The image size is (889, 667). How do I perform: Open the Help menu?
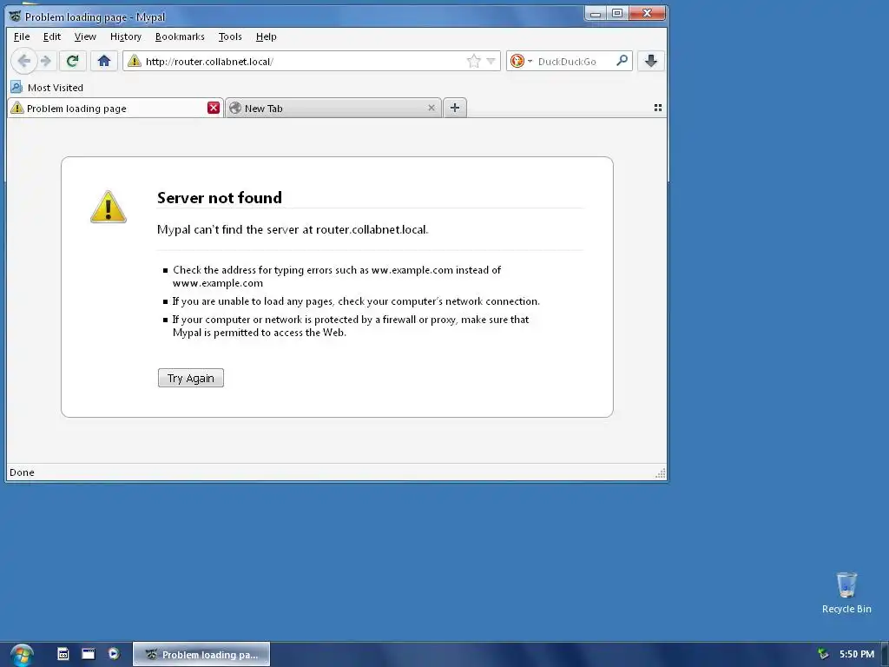click(x=266, y=36)
